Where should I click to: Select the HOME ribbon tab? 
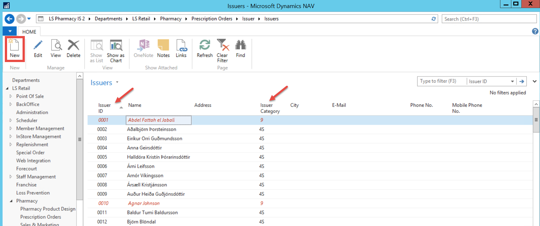pos(29,32)
